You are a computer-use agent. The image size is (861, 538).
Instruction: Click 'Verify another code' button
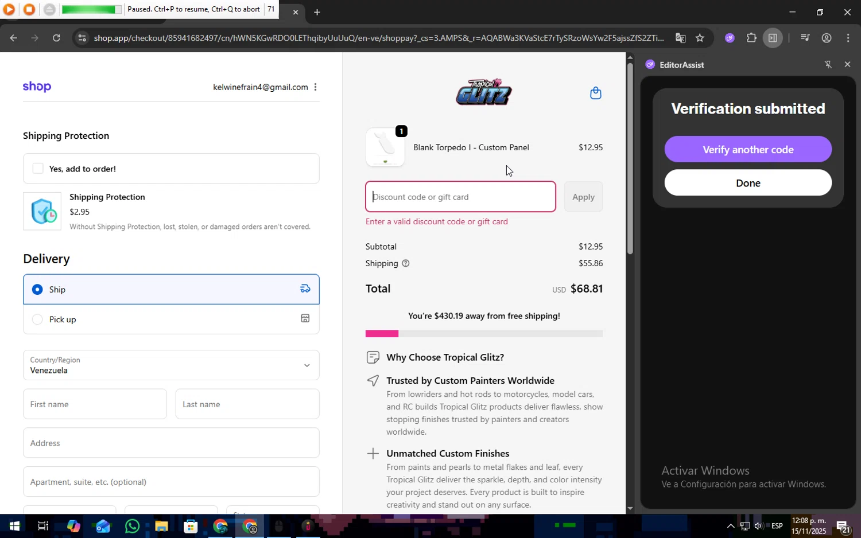coord(748,149)
